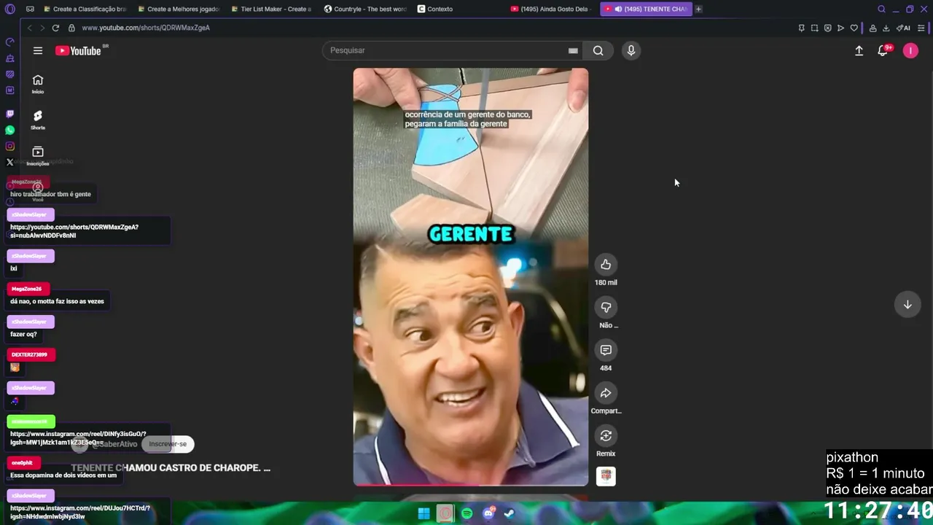This screenshot has height=525, width=933.
Task: Dislike the short
Action: (x=606, y=308)
